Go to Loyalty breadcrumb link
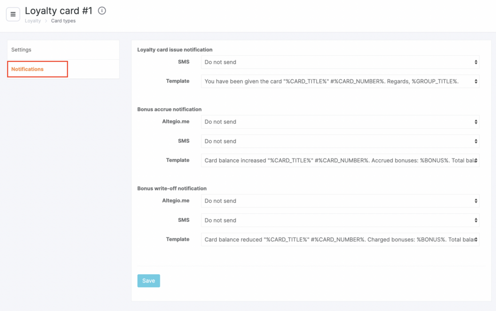 click(33, 21)
